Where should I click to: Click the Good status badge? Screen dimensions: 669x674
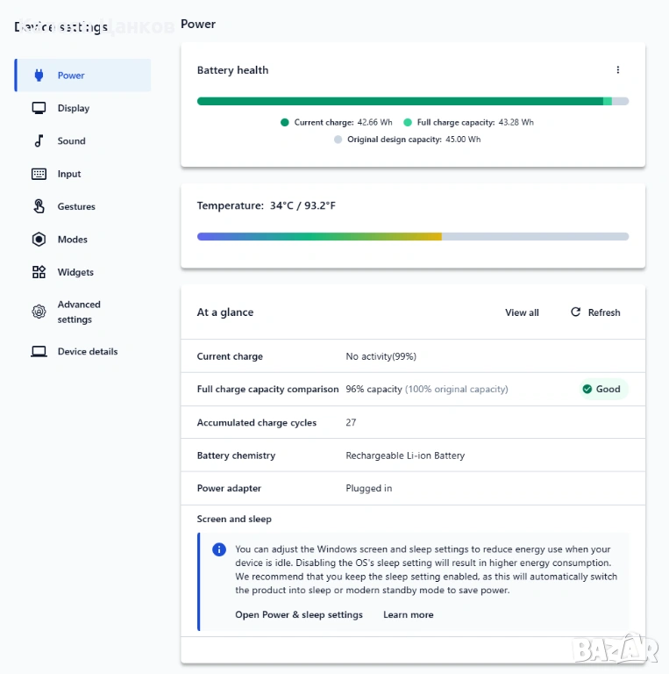click(x=601, y=389)
